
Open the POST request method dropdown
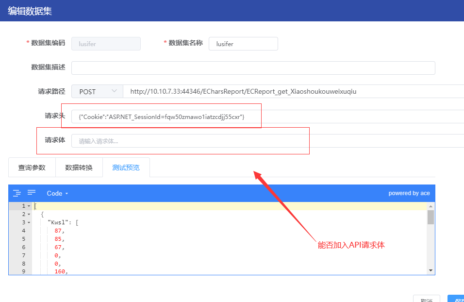tap(97, 91)
